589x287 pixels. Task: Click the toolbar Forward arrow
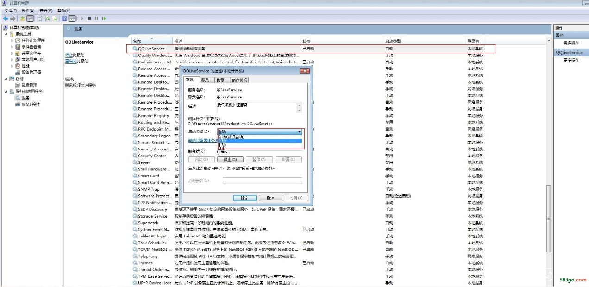click(13, 19)
